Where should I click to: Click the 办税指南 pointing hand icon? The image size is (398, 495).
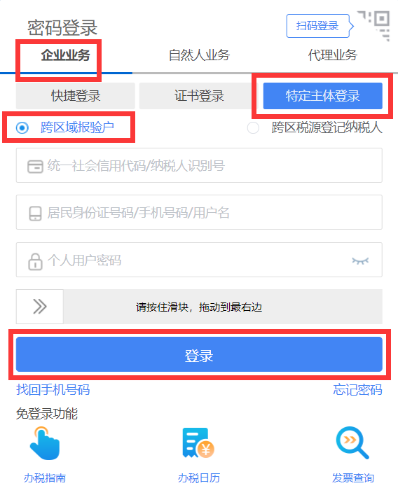[45, 443]
